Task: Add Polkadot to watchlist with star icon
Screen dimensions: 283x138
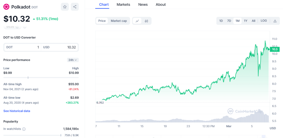Action: coord(65,7)
